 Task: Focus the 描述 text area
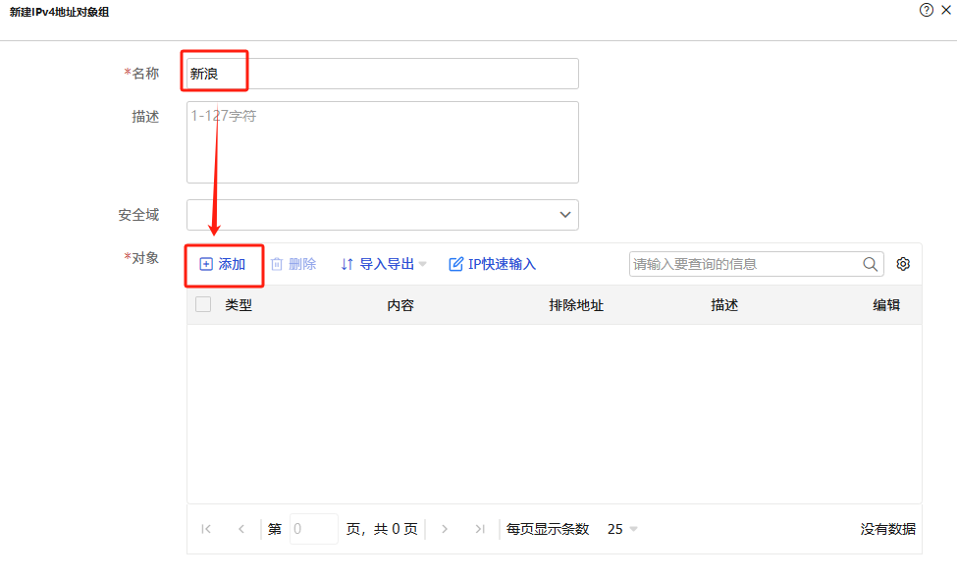(383, 142)
